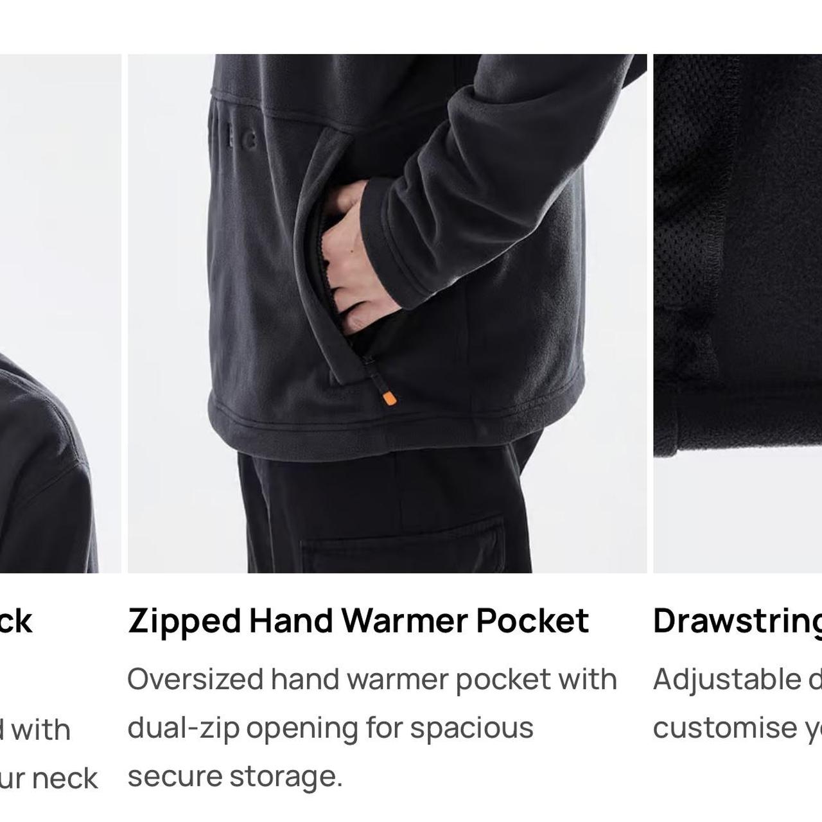Click the 'Oversized hand warmer pocket with' text line

click(372, 679)
